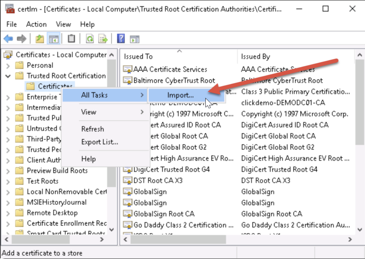
Task: Open Help via the question mark icon
Action: tap(121, 39)
